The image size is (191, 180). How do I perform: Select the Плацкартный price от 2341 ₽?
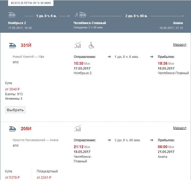pyautogui.click(x=44, y=178)
